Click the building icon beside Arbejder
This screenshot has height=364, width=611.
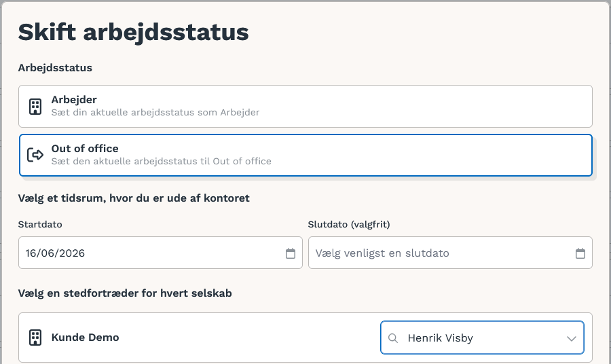[35, 107]
